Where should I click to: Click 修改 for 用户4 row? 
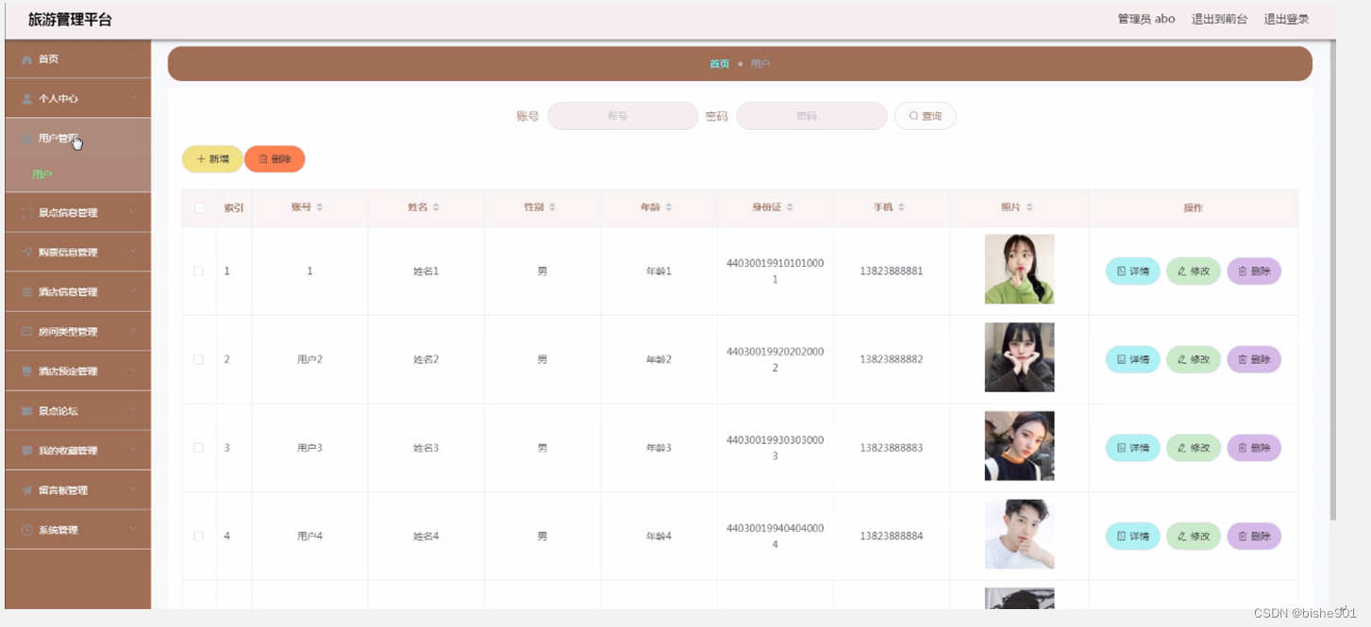[1194, 536]
